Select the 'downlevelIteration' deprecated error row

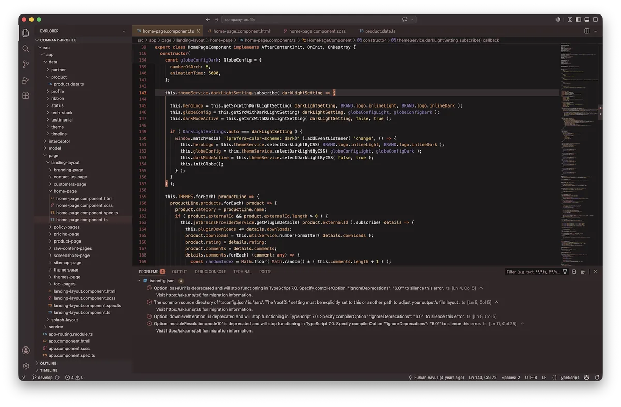pos(322,316)
